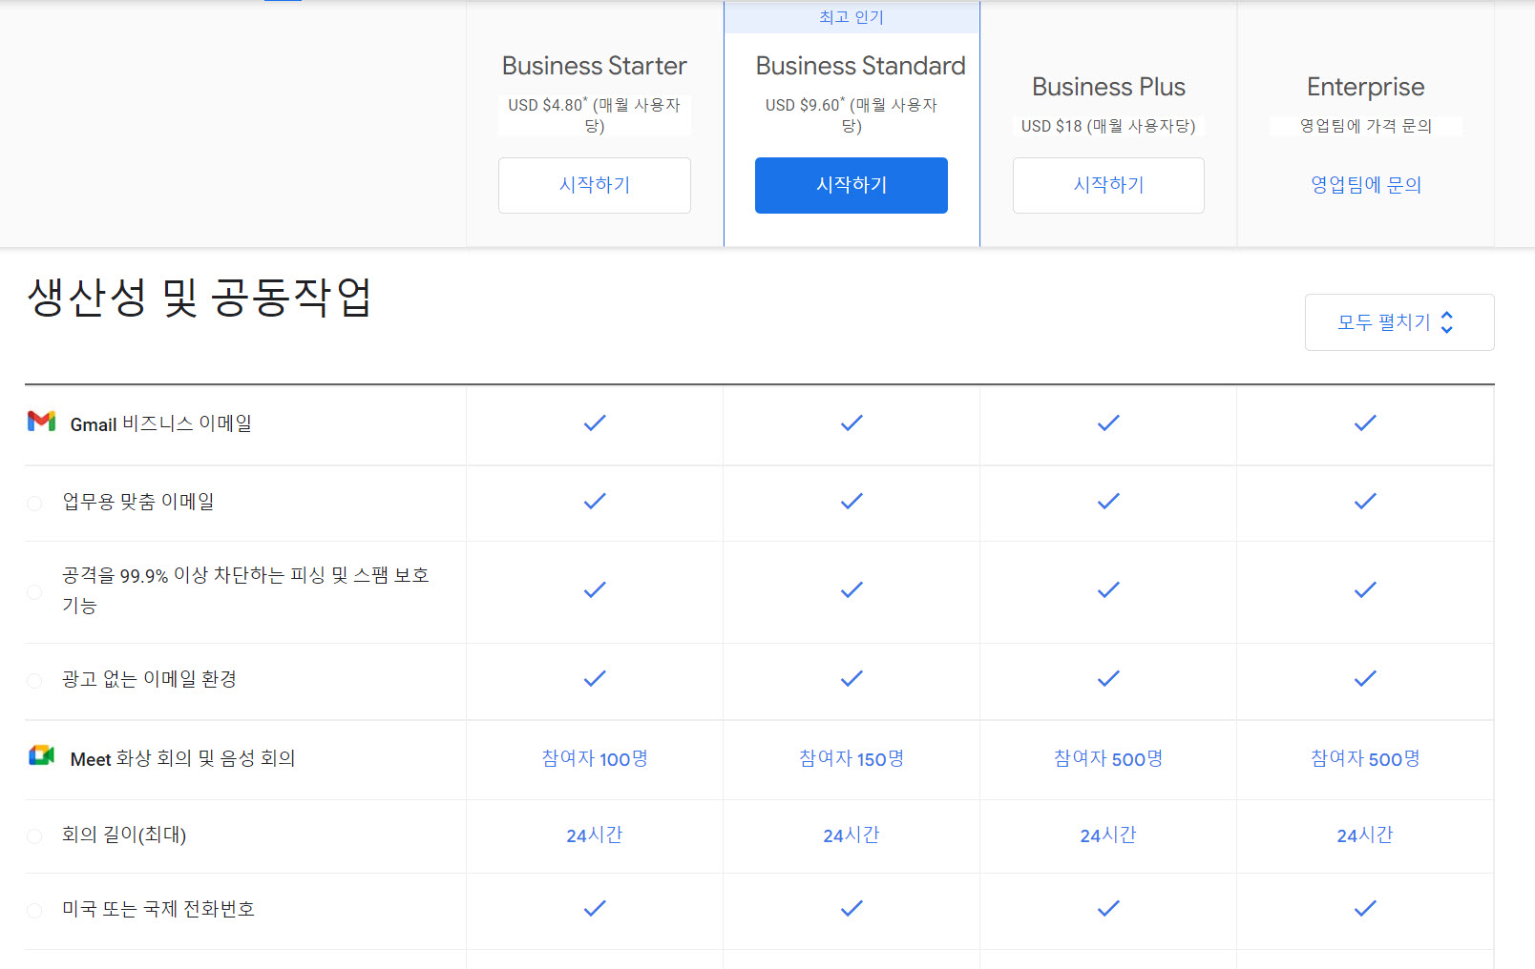1535x969 pixels.
Task: Click Business Starter checkmark for 광고 없는 이메일 환경
Action: pyautogui.click(x=595, y=678)
